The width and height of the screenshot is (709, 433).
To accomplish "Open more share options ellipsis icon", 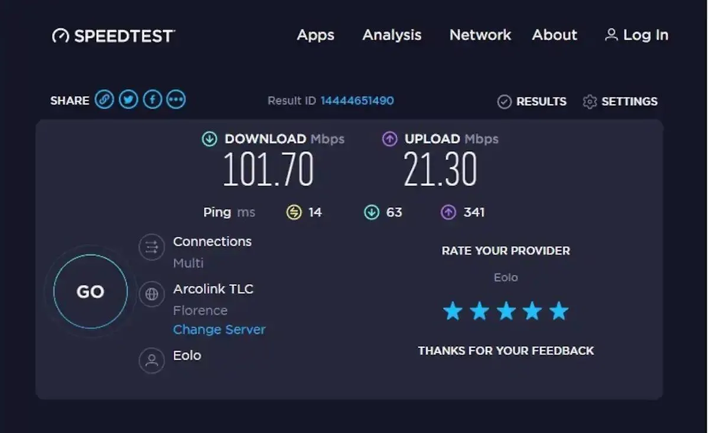I will (x=175, y=100).
